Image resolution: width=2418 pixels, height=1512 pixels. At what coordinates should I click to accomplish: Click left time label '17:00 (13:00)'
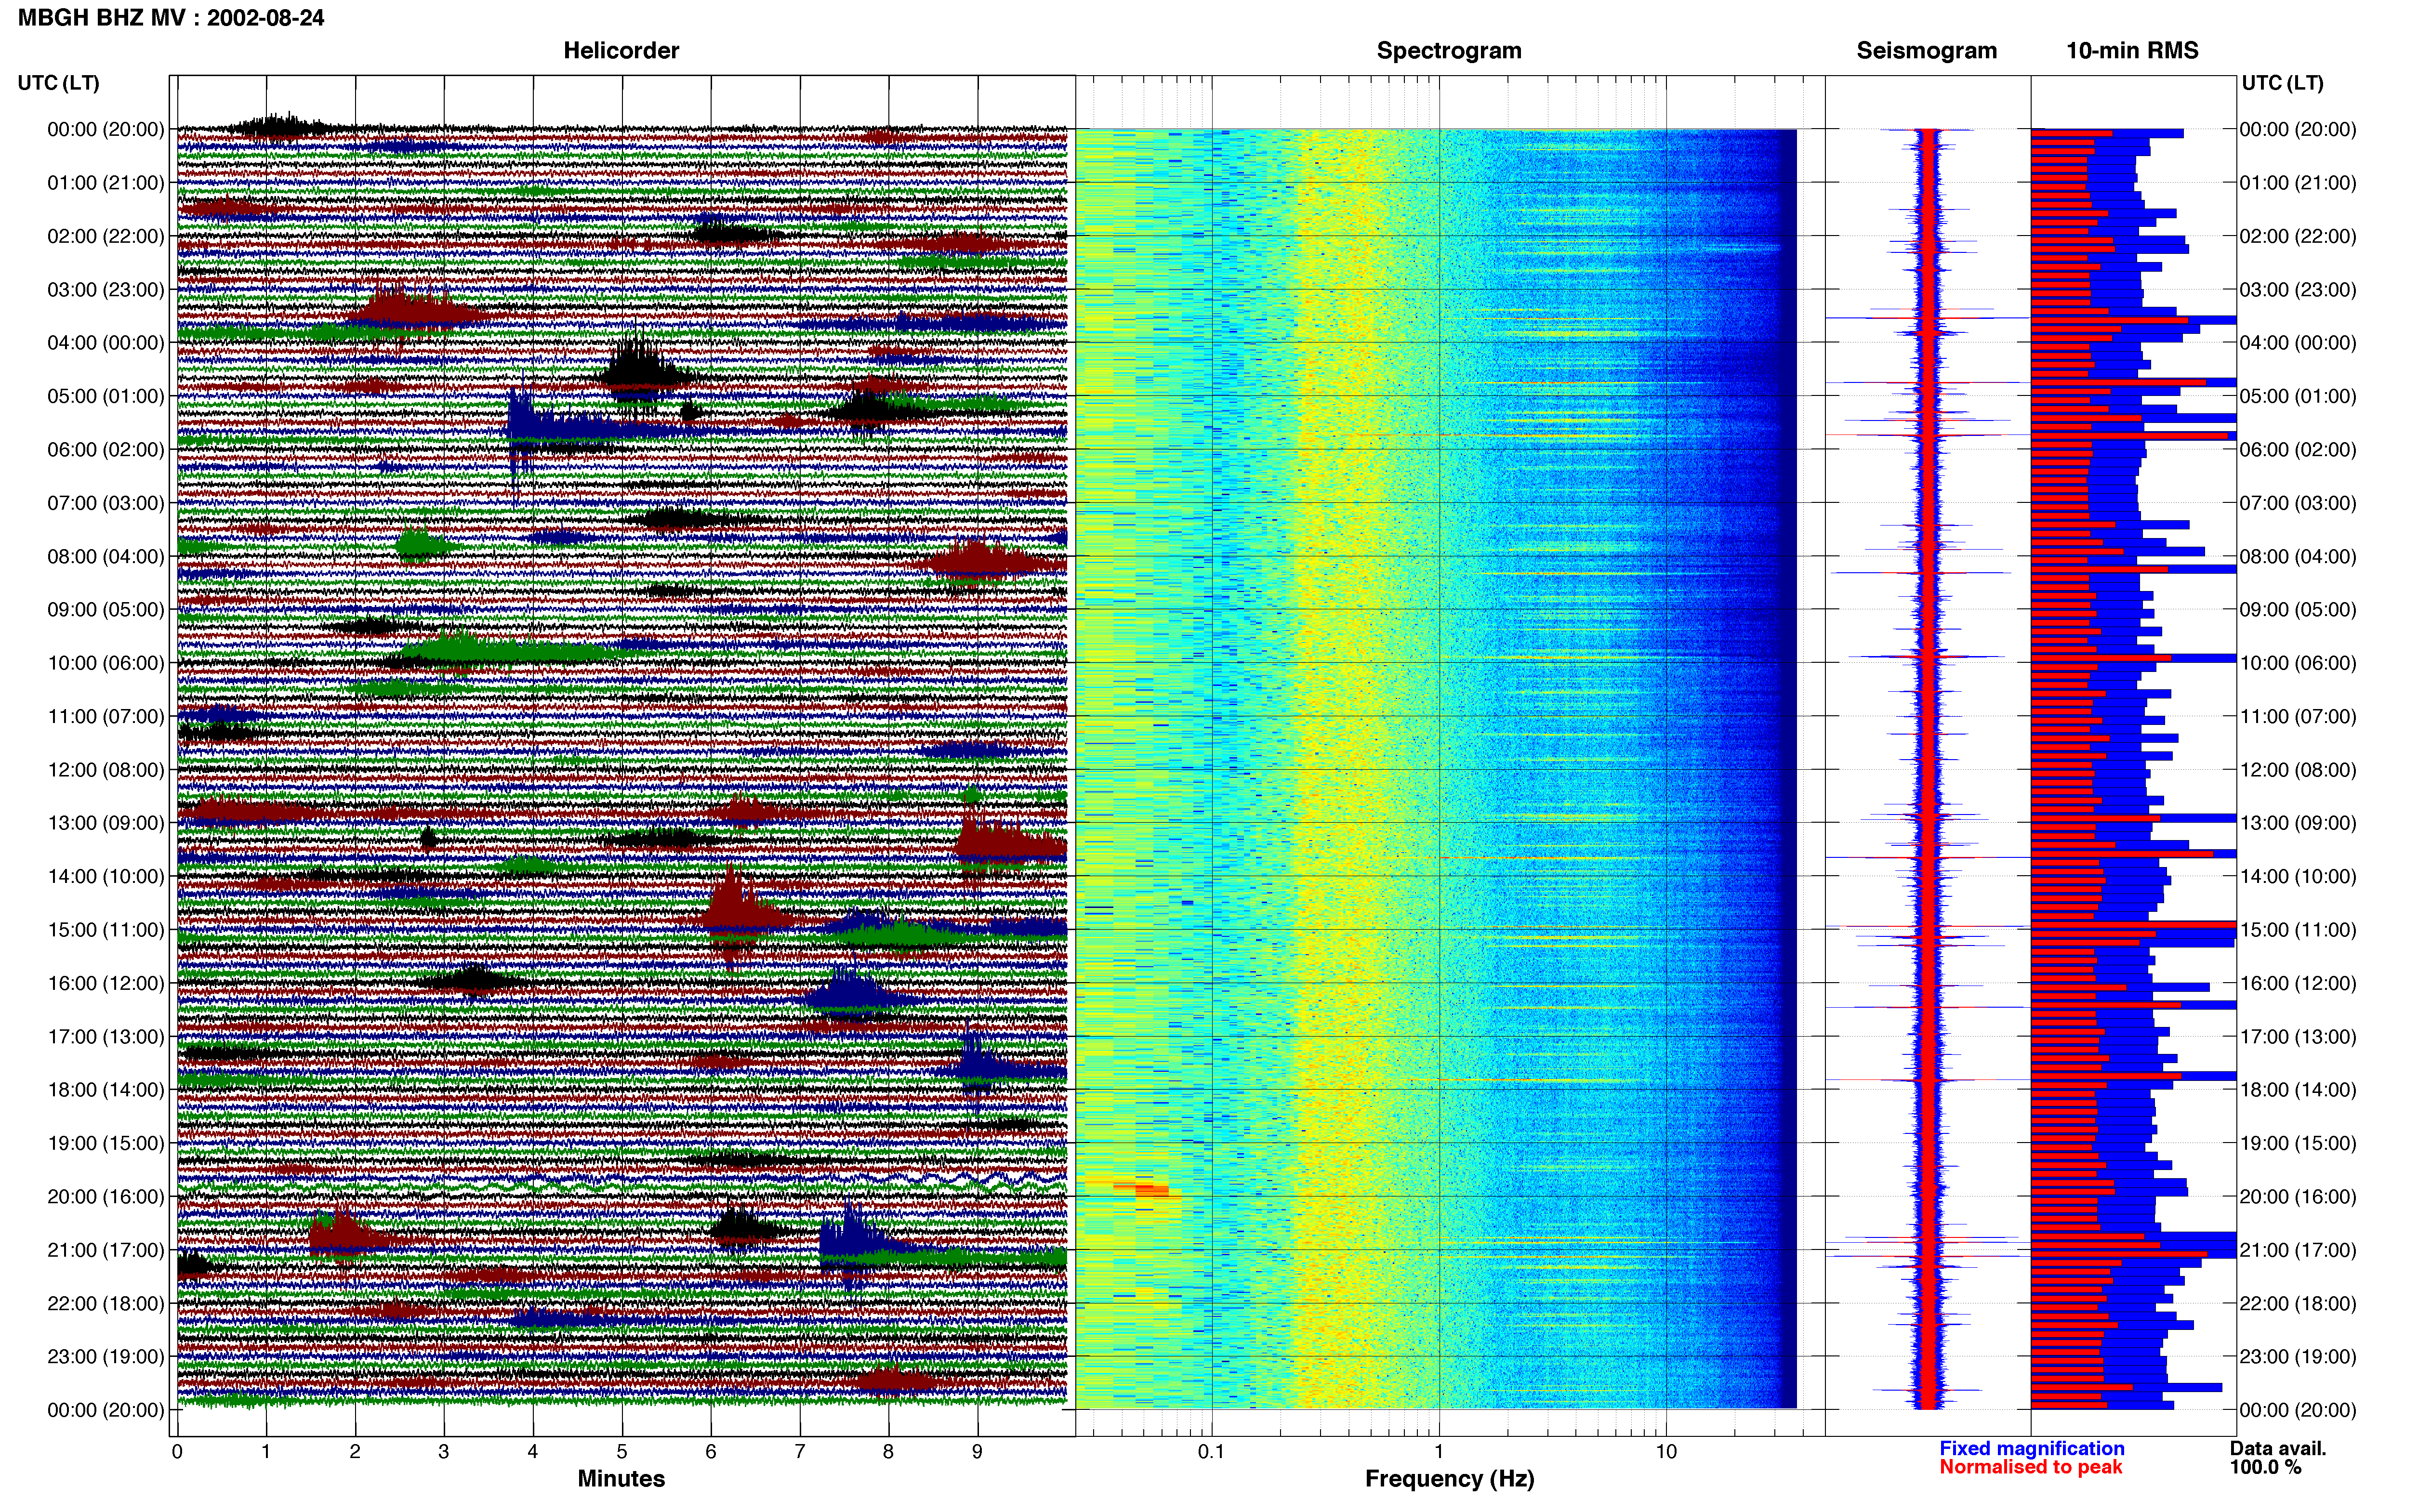[x=106, y=1036]
